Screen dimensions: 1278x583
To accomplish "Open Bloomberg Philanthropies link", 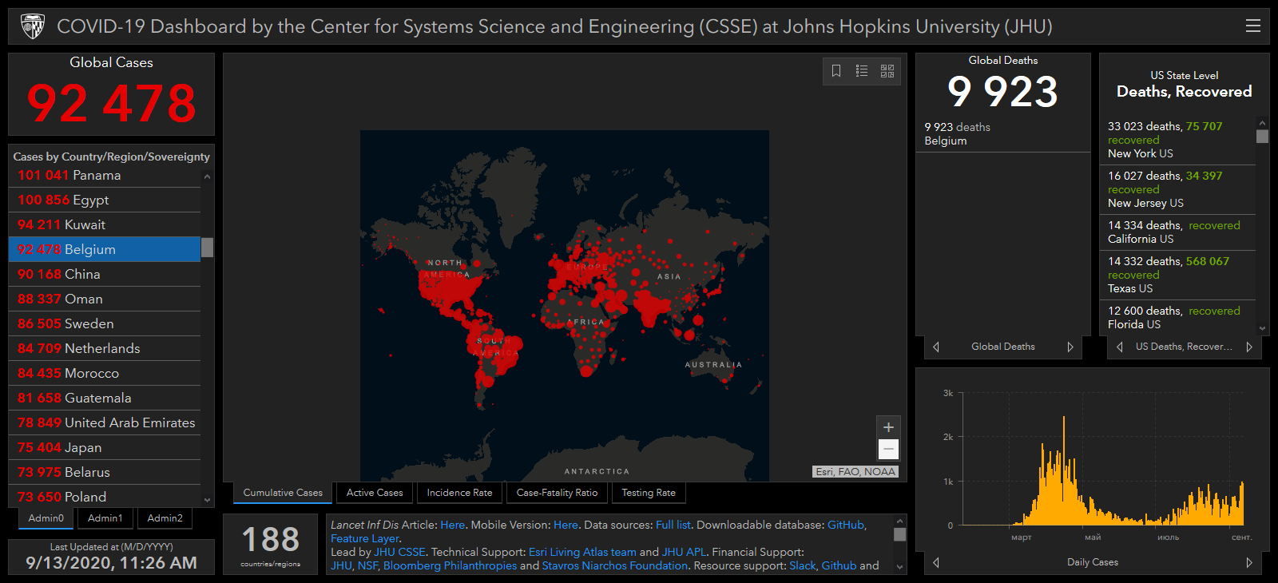I will click(x=450, y=565).
